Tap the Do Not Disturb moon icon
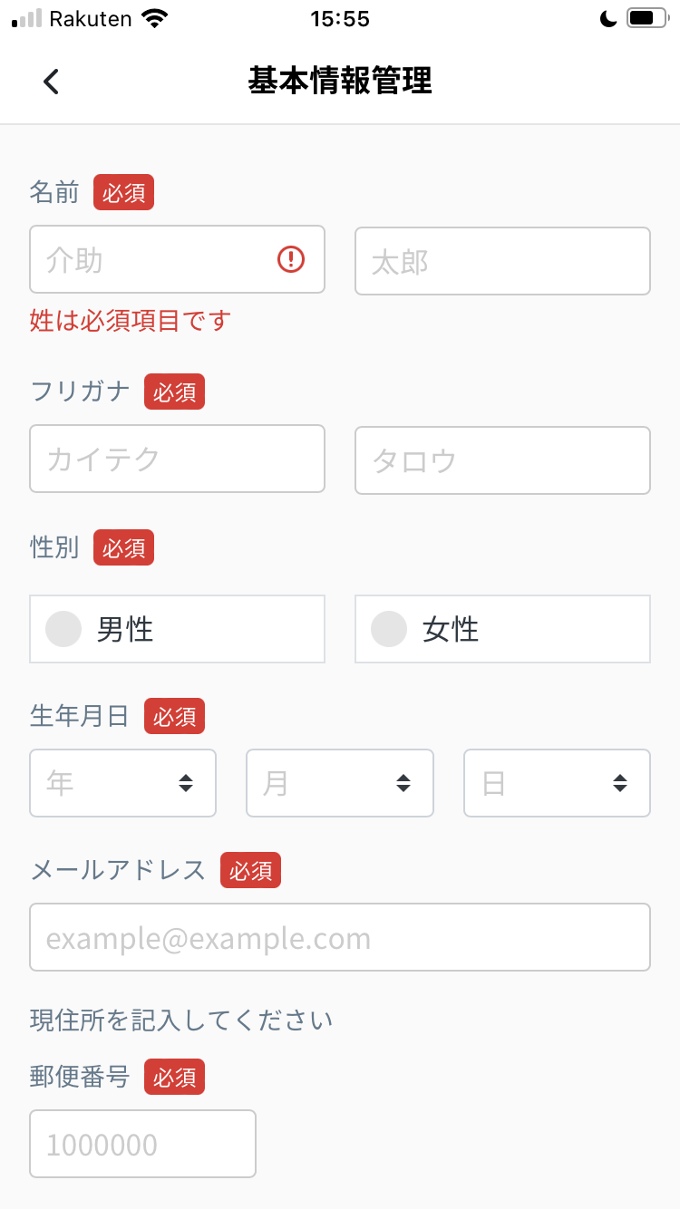Screen dimensions: 680x1209 607,19
